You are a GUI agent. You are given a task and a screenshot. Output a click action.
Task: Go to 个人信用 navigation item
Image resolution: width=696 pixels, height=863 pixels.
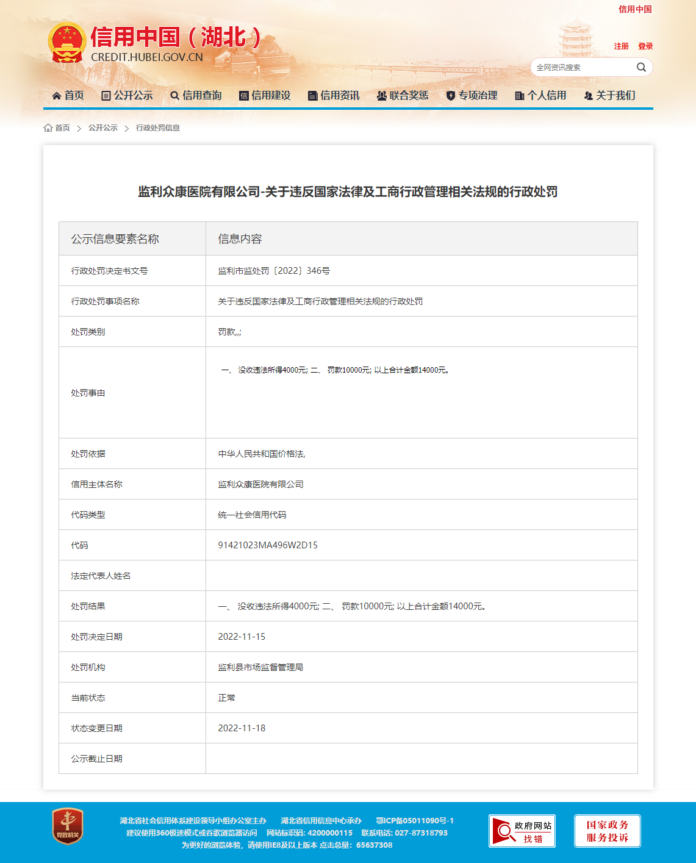tap(541, 95)
